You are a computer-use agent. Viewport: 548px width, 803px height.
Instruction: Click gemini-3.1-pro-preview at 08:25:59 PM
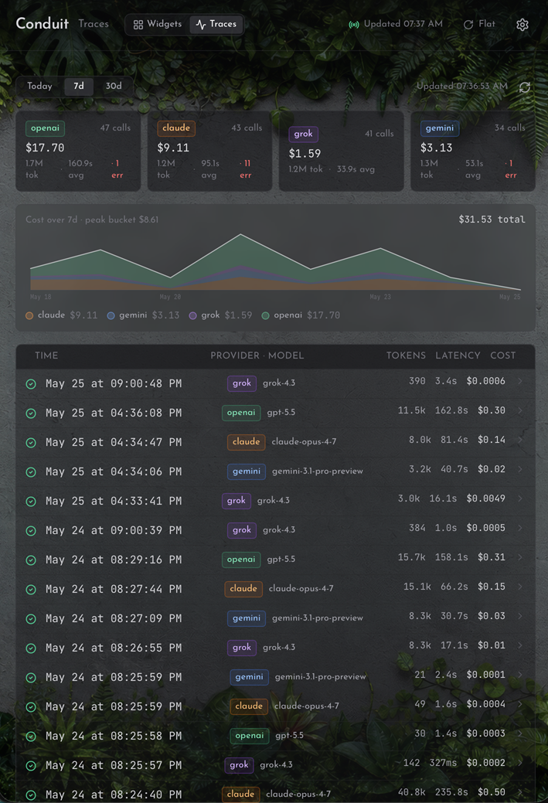[320, 677]
